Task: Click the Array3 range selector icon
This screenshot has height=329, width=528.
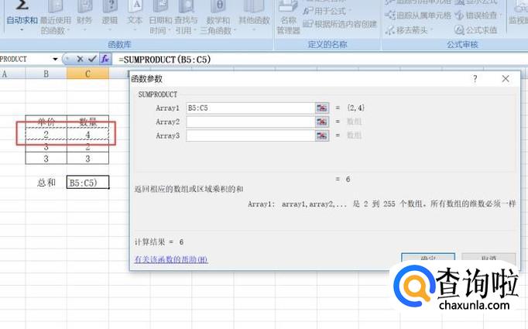Action: [321, 135]
